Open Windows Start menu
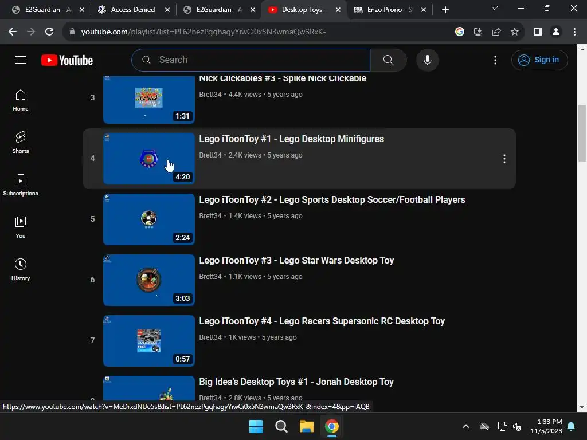The image size is (587, 440). [x=256, y=426]
